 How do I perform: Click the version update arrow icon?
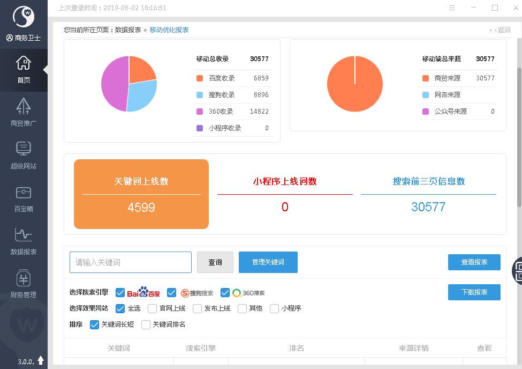[x=41, y=360]
